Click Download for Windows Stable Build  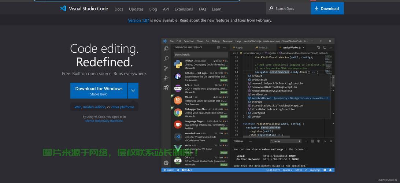tap(99, 90)
